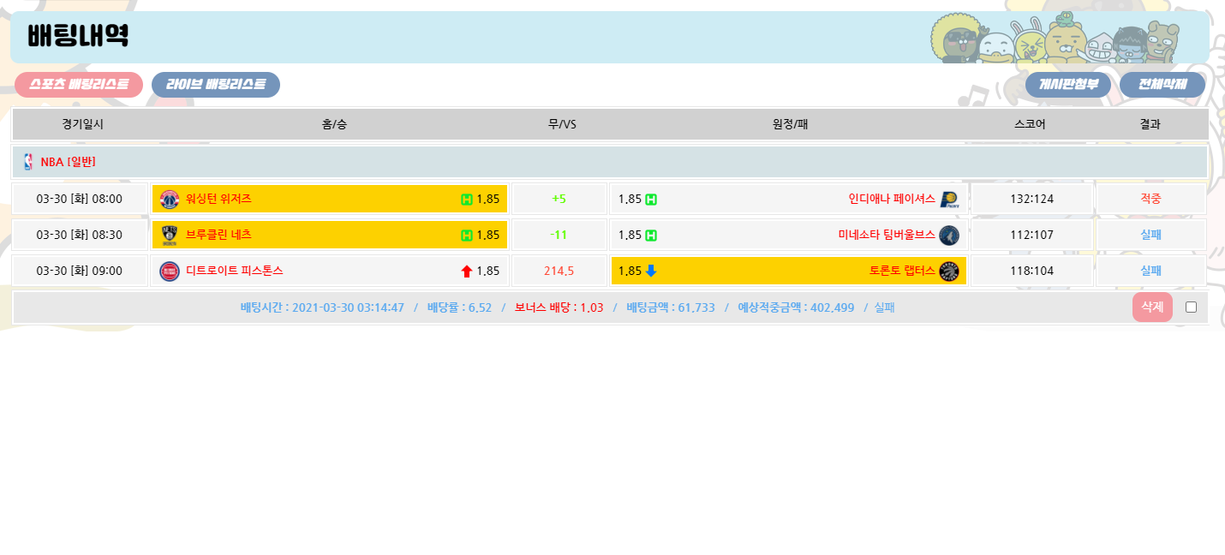1225x555 pixels.
Task: Click the 브루클린 네츠 team name
Action: pos(218,236)
